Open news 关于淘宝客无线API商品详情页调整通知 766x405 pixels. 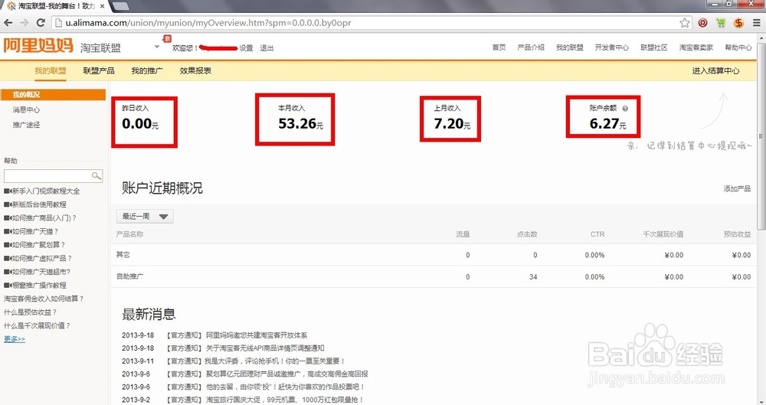[x=265, y=348]
